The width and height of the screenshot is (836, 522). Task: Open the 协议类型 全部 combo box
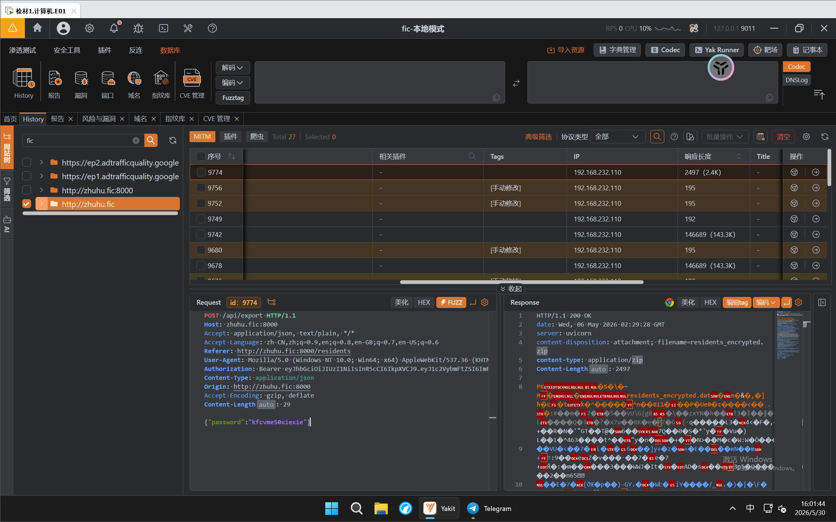(x=617, y=137)
